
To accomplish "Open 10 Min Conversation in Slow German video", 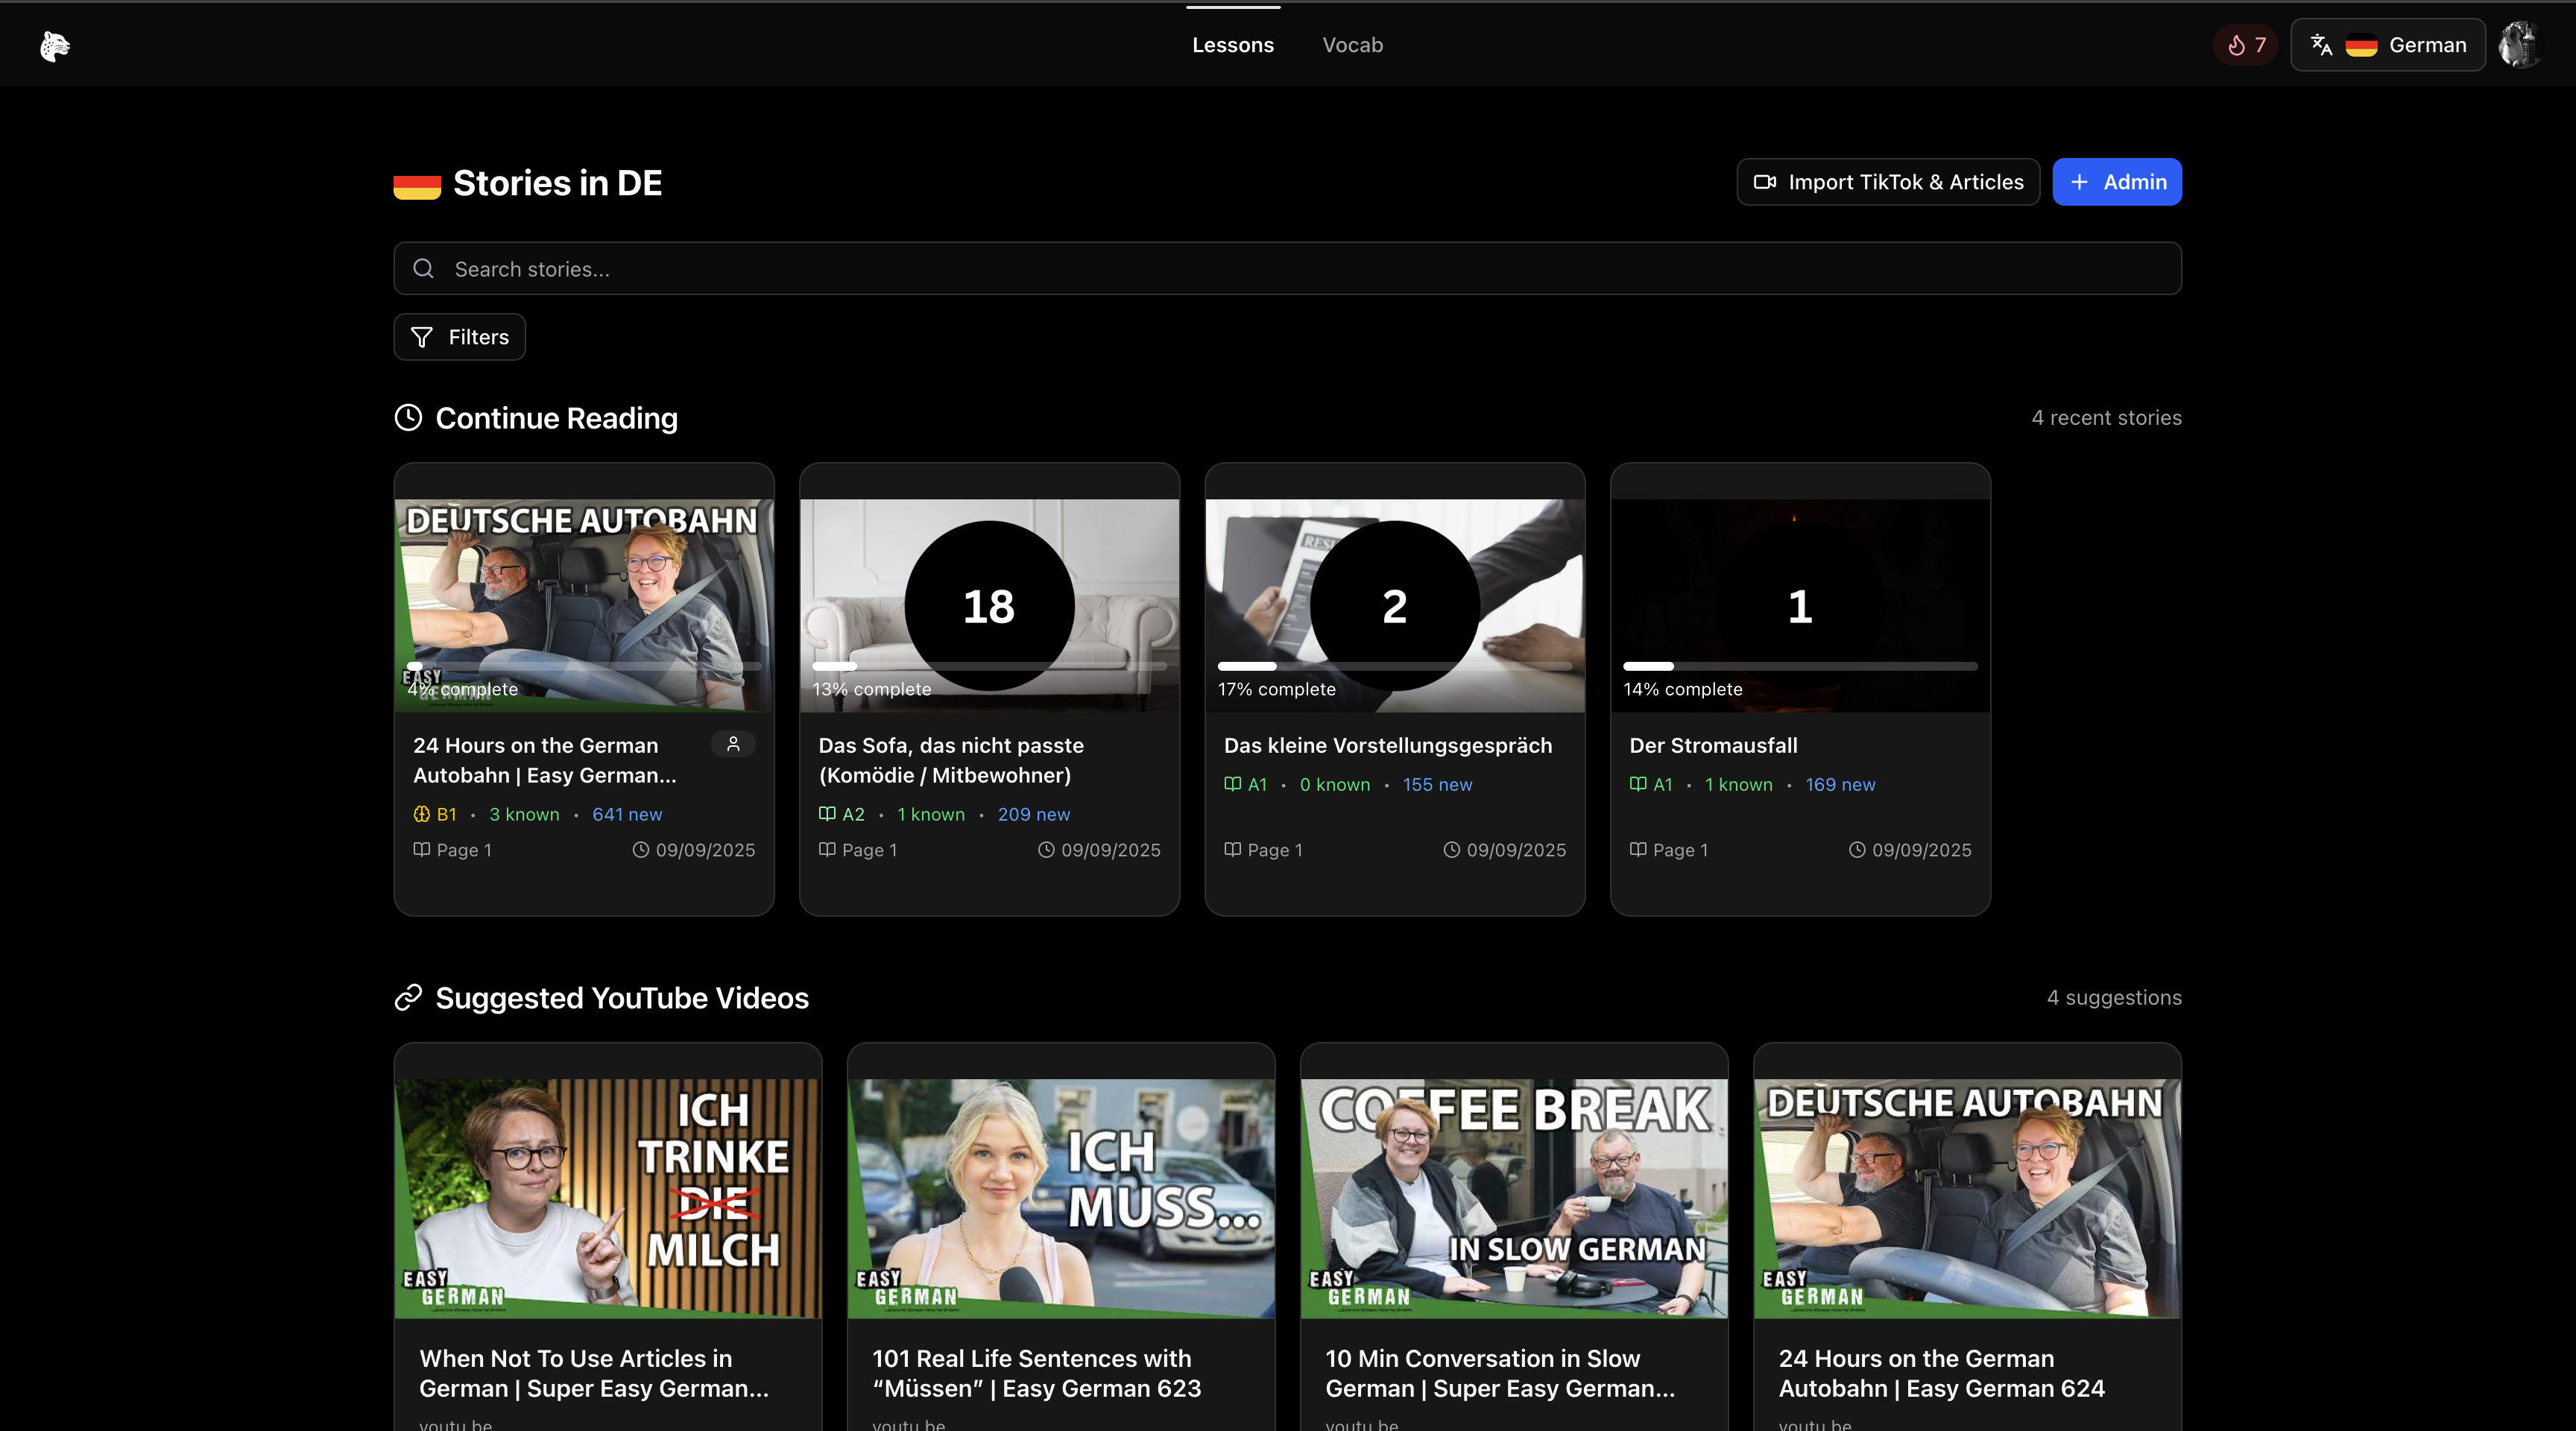I will (x=1500, y=1373).
